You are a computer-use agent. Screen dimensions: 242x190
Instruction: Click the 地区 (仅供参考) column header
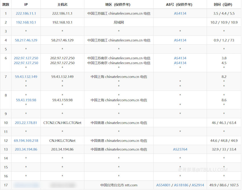[118, 5]
